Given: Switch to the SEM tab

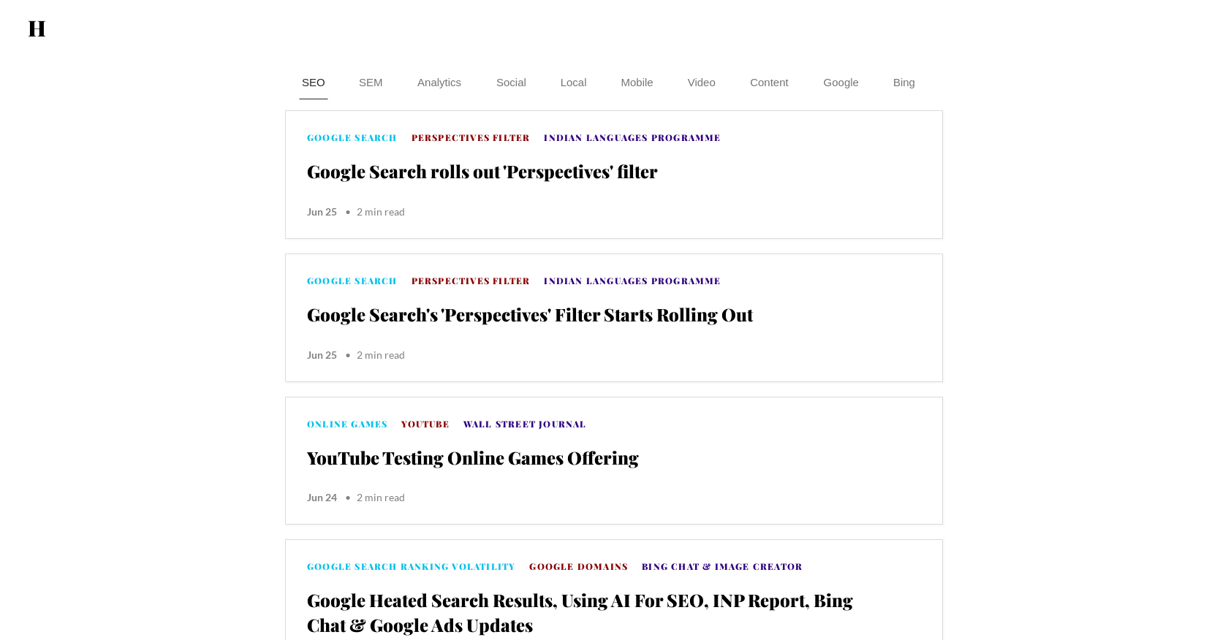Looking at the screenshot, I should point(371,83).
